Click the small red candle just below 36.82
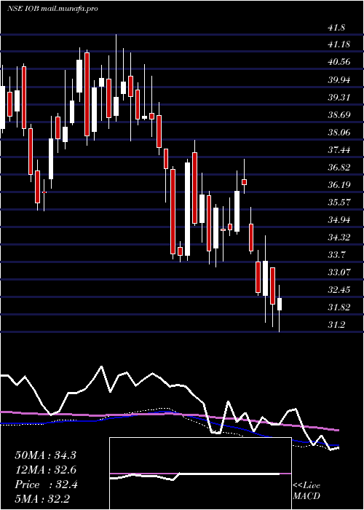 click(244, 182)
